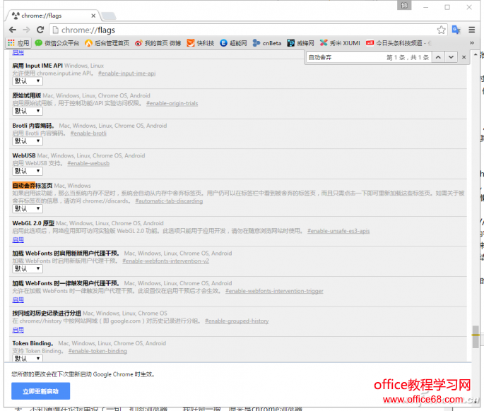Click the #enable-input-ime-api link
484x411 pixels.
[x=126, y=73]
